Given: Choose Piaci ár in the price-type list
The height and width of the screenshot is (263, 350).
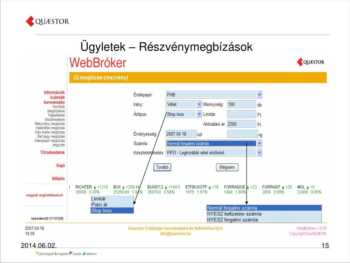Looking at the screenshot, I should [x=112, y=204].
